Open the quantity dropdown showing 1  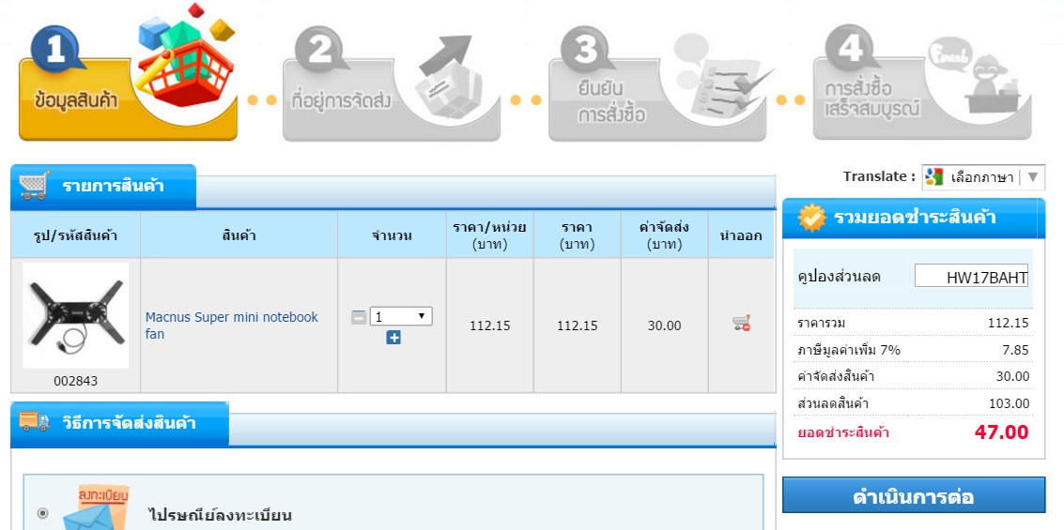[400, 317]
